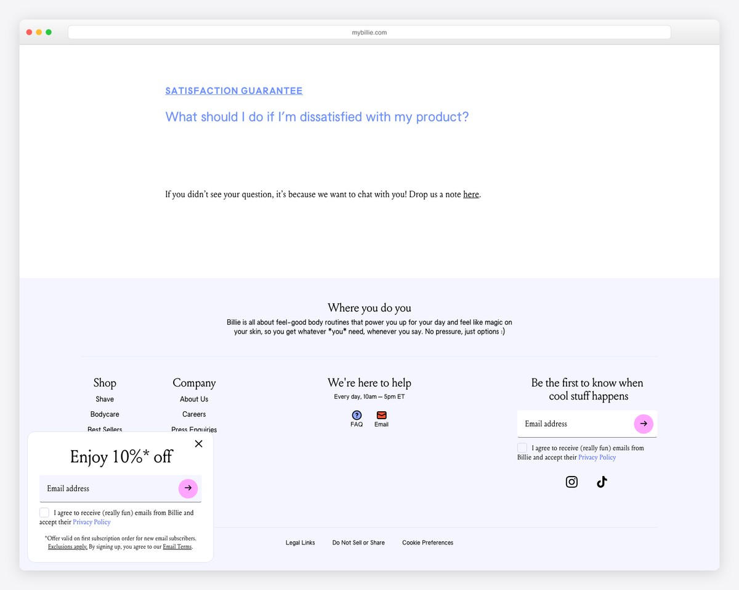Screen dimensions: 739x590
Task: Click the Email address field in the popup
Action: click(x=99, y=488)
